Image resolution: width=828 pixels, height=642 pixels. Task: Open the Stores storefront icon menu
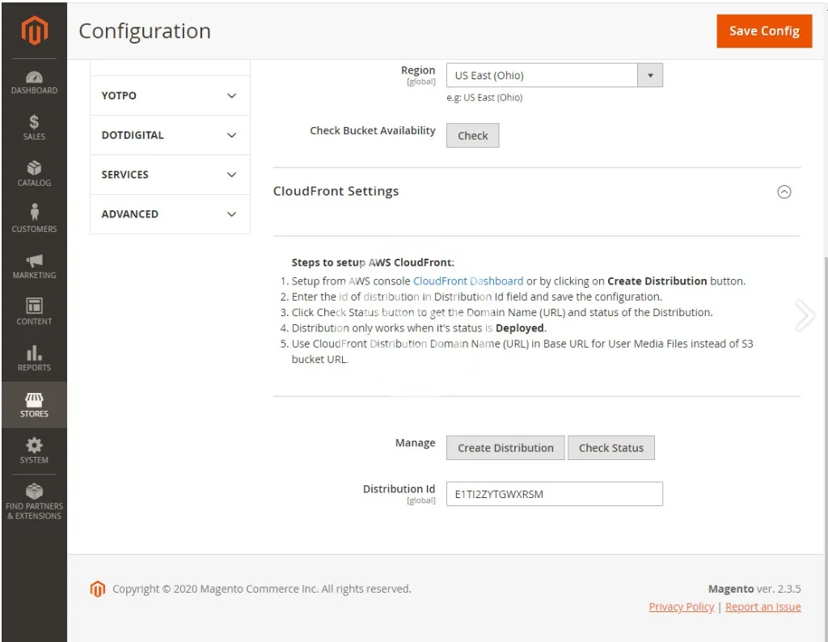pyautogui.click(x=34, y=404)
